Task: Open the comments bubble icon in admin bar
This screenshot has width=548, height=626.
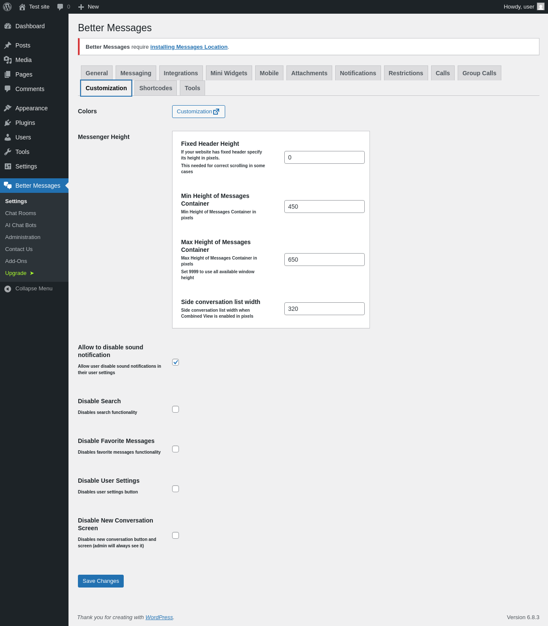Action: [60, 7]
